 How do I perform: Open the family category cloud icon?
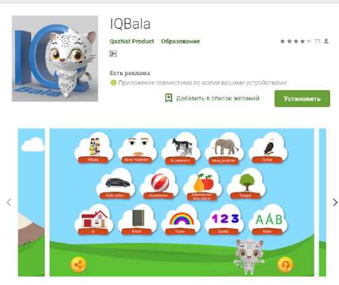(x=94, y=148)
